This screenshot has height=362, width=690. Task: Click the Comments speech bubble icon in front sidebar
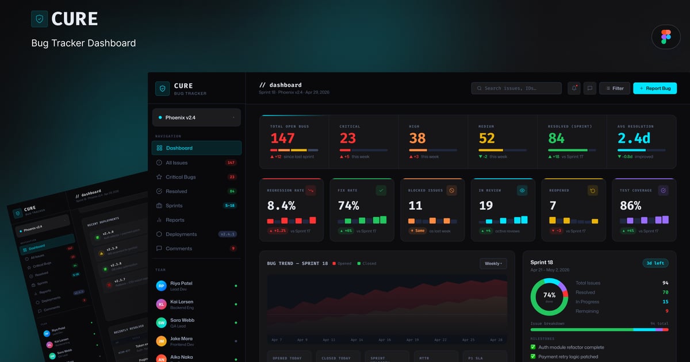[159, 249]
